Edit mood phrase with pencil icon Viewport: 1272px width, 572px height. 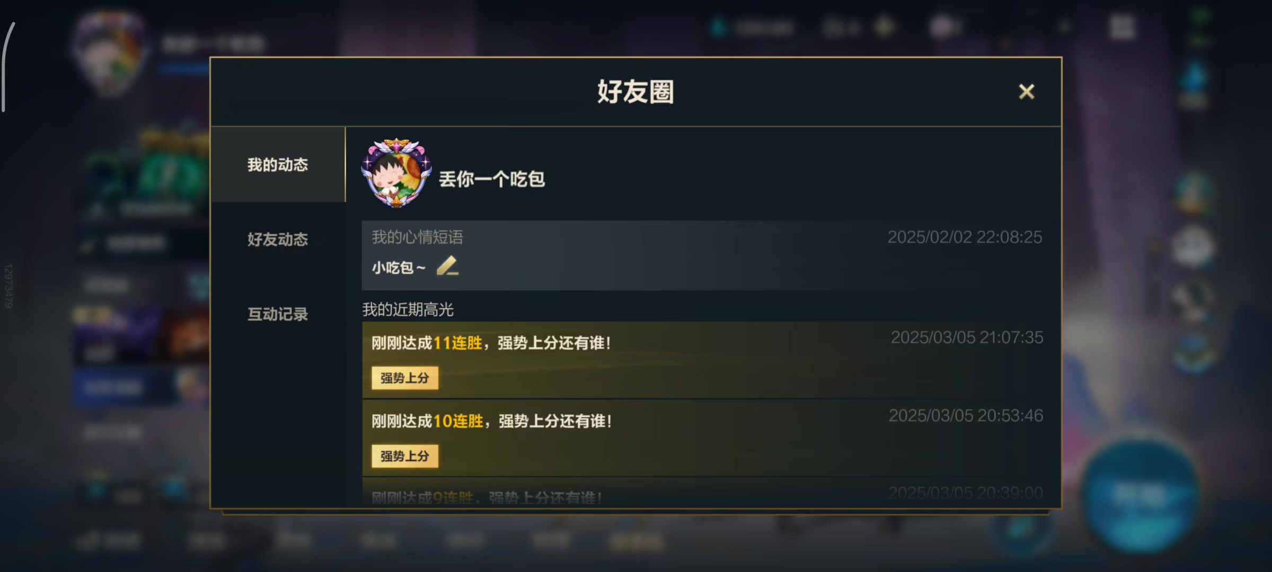(447, 266)
